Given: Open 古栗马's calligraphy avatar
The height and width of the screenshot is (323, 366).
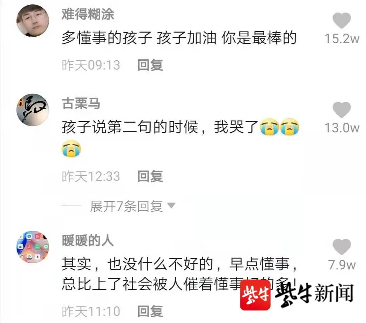Looking at the screenshot, I should 33,110.
